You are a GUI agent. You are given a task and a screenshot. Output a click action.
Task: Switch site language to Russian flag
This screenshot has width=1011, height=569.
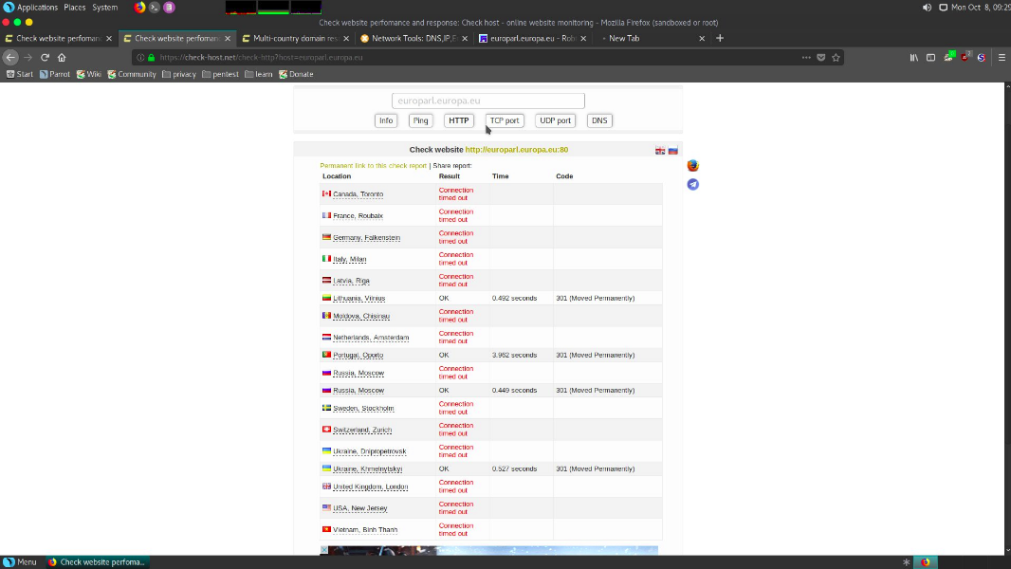click(673, 150)
